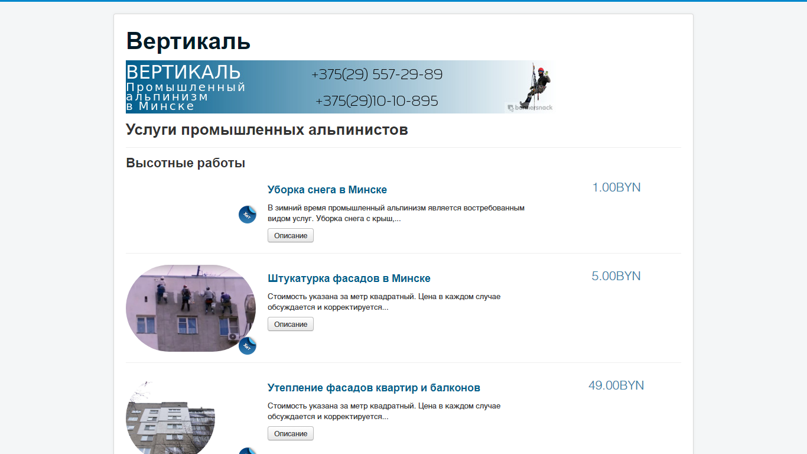The width and height of the screenshot is (807, 454).
Task: Click the Хит badge icon beside Уборка снега
Action: click(248, 215)
